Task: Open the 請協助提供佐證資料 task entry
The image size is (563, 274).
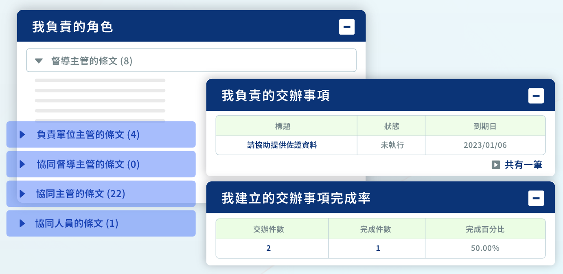Action: (282, 145)
